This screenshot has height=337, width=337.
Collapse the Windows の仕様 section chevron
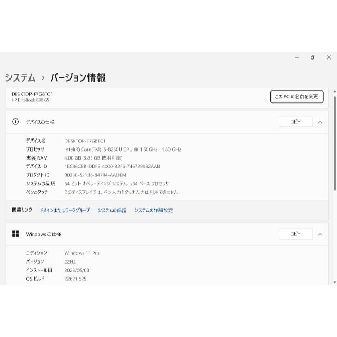[320, 234]
